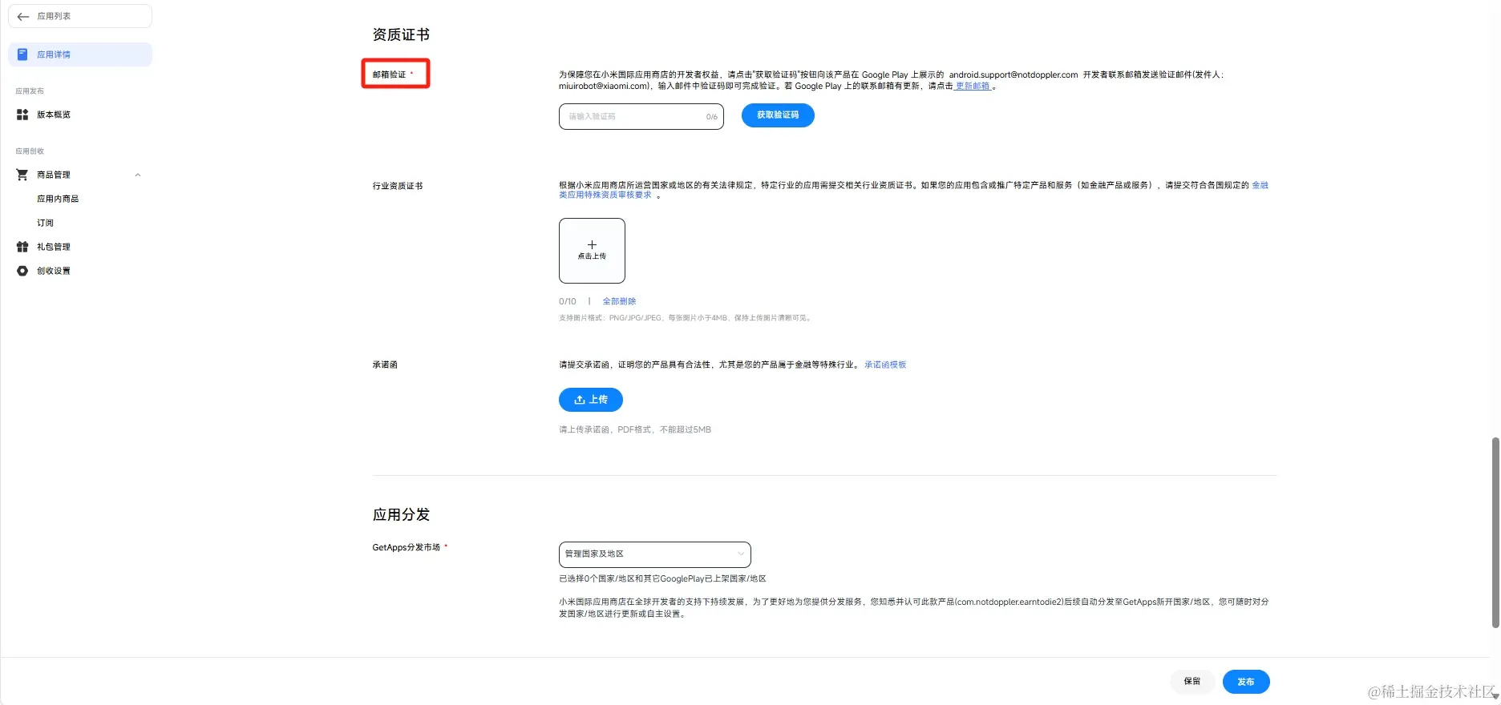Image resolution: width=1501 pixels, height=705 pixels.
Task: Click the upload arrow icon on 上传 button
Action: [x=580, y=400]
